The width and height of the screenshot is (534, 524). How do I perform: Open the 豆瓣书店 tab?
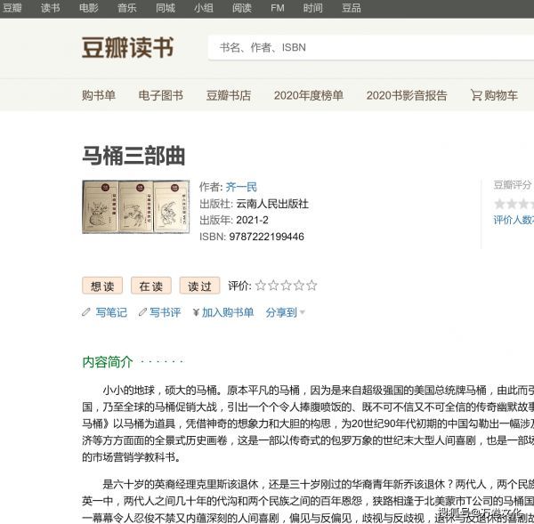229,95
